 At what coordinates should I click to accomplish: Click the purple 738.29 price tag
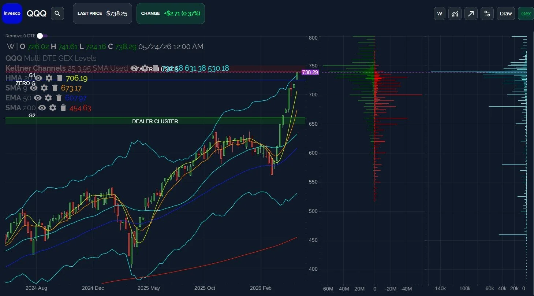310,72
